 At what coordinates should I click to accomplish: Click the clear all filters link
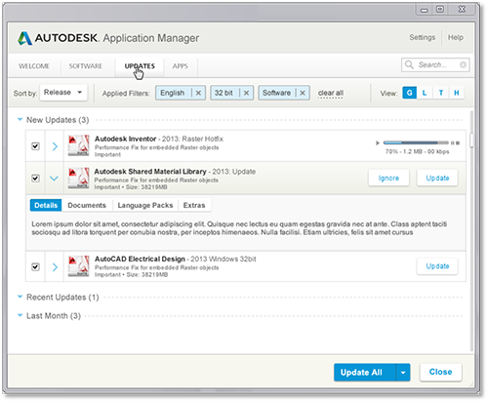pyautogui.click(x=331, y=93)
